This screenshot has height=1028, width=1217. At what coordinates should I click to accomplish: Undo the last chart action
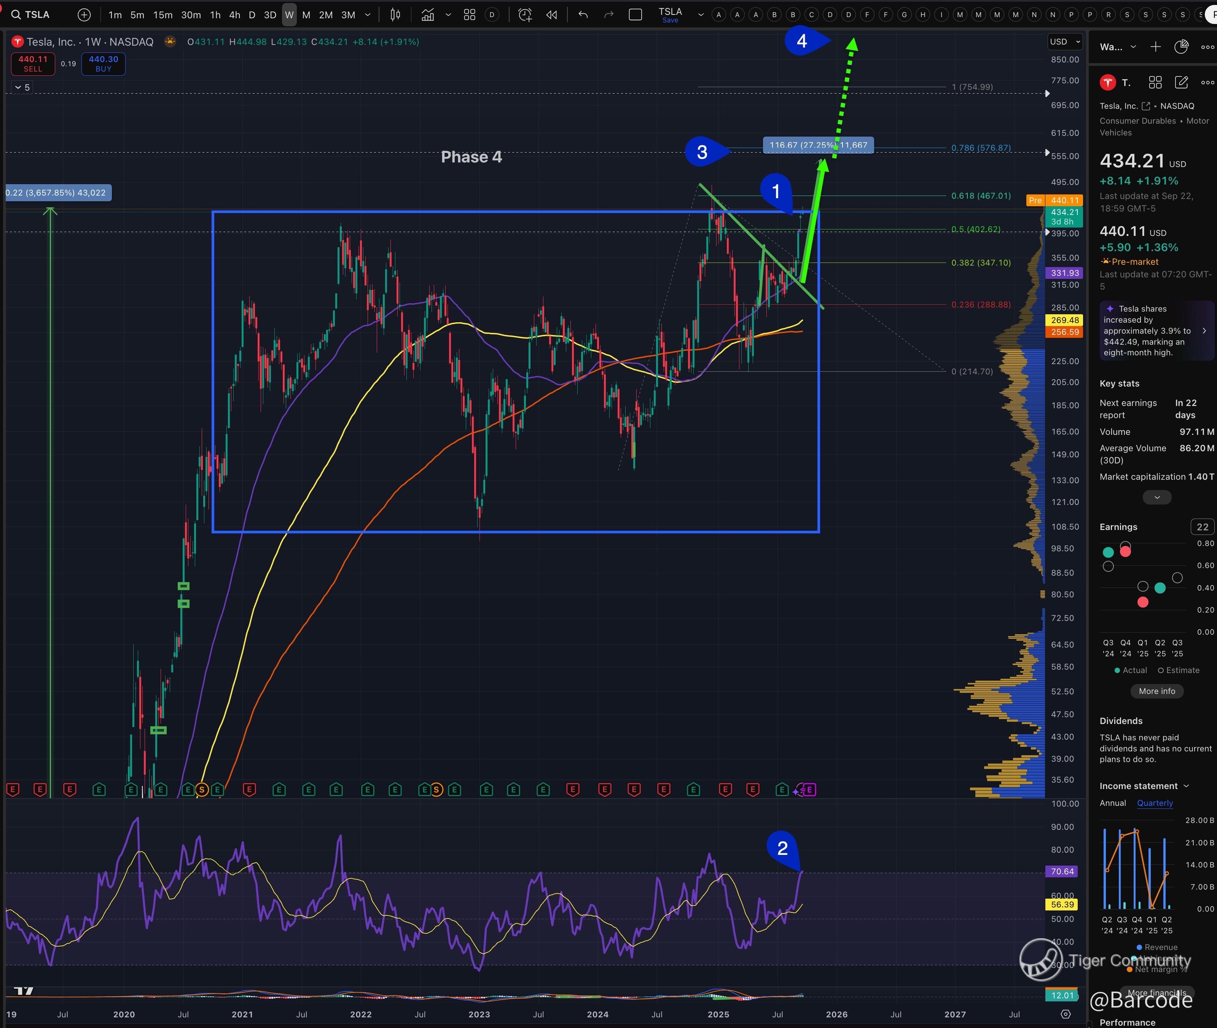click(x=583, y=14)
